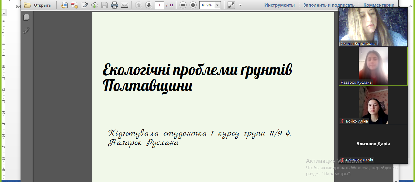The width and height of the screenshot is (415, 182).
Task: Send the file via the envelope icon
Action: tap(124, 5)
